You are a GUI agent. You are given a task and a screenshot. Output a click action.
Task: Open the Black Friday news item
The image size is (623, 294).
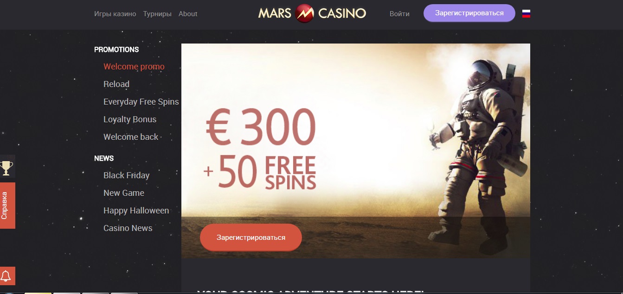[127, 175]
